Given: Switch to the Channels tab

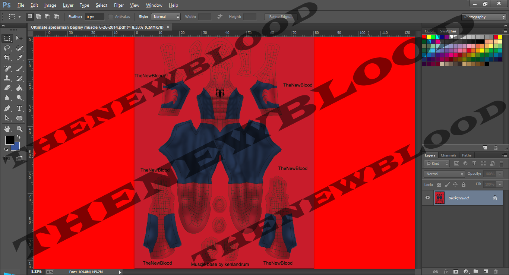Looking at the screenshot, I should click(x=448, y=155).
